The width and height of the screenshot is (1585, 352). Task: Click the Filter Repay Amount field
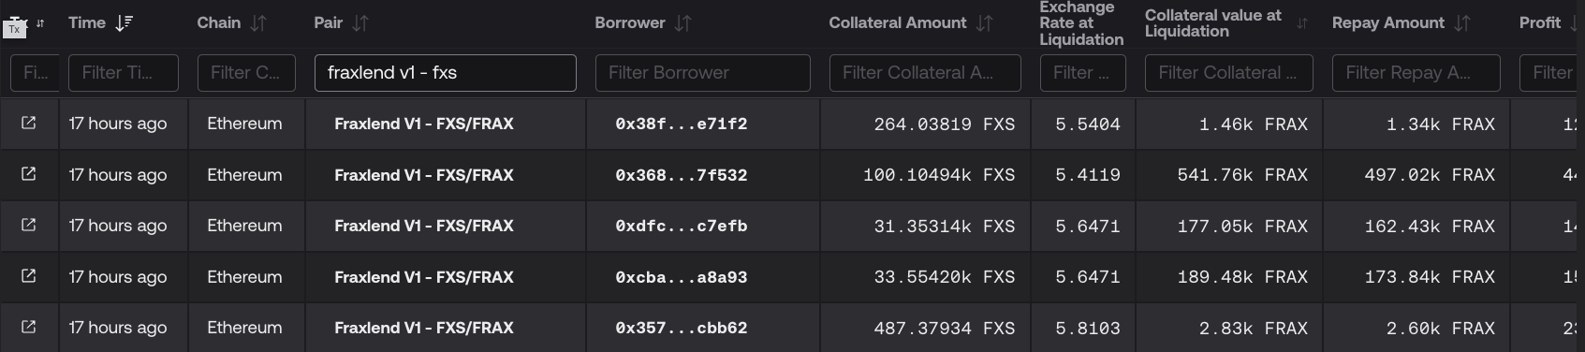click(x=1416, y=73)
